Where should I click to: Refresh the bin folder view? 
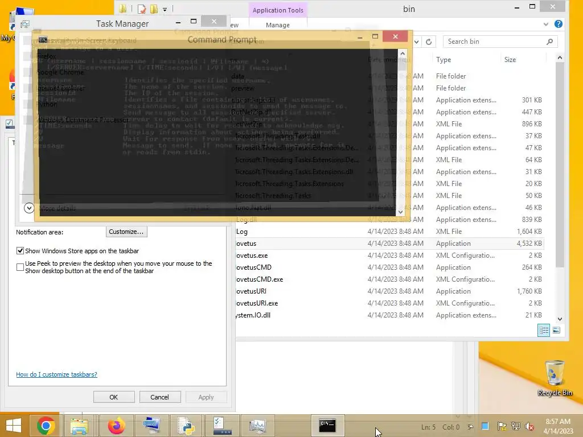[x=429, y=42]
